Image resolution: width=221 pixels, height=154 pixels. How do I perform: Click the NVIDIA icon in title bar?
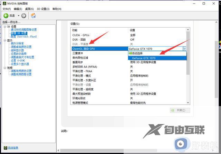point(4,3)
